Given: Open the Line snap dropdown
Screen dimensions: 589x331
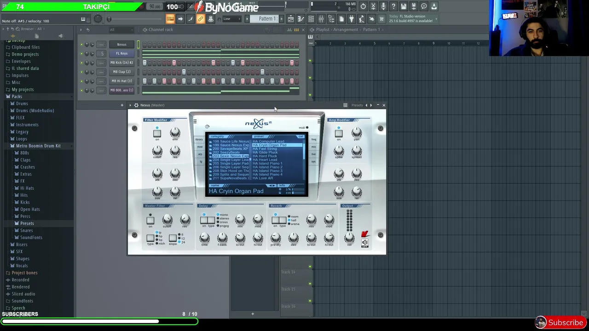Looking at the screenshot, I should point(231,19).
